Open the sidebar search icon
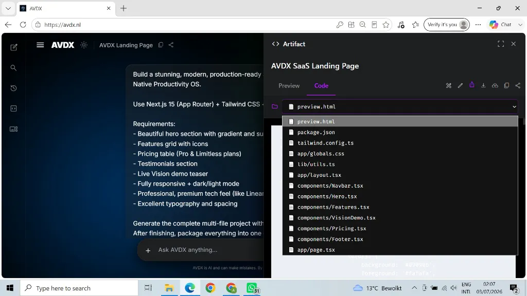The height and width of the screenshot is (296, 527). coord(13,68)
